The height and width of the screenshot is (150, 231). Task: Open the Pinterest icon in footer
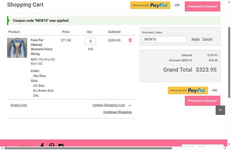coord(52,145)
